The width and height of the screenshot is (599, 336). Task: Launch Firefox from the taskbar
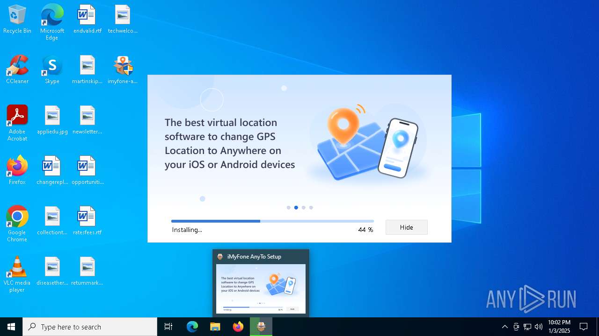coord(238,327)
